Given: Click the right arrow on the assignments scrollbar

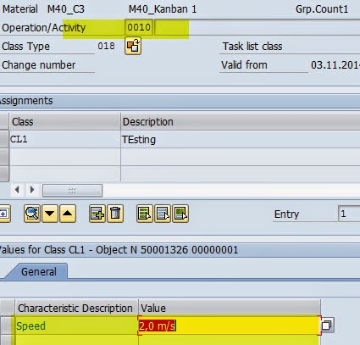Looking at the screenshot, I should pyautogui.click(x=32, y=190).
